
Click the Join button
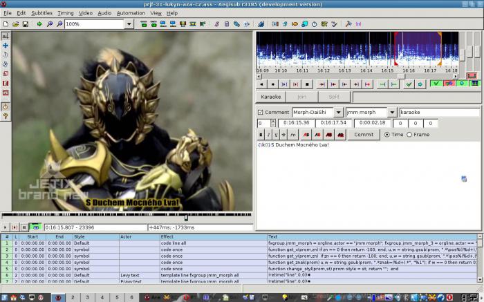pyautogui.click(x=302, y=97)
